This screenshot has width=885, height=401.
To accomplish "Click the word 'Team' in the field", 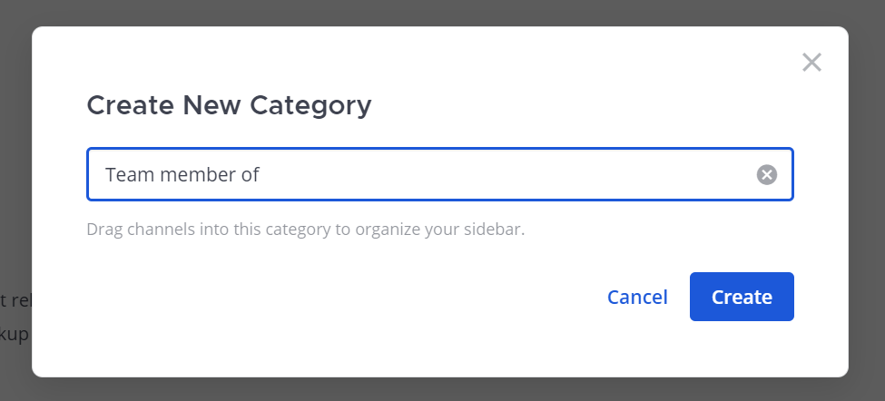I will [130, 174].
